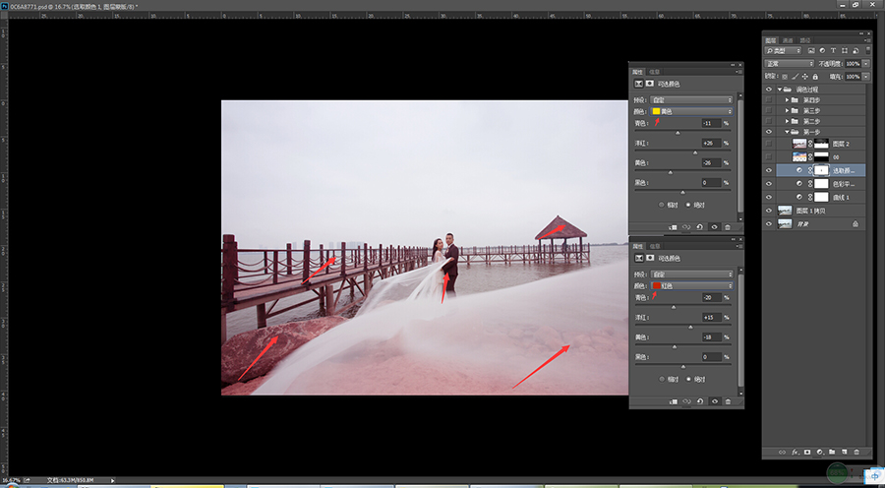This screenshot has width=885, height=488.
Task: Open the blend mode 正常 dropdown
Action: tap(789, 64)
